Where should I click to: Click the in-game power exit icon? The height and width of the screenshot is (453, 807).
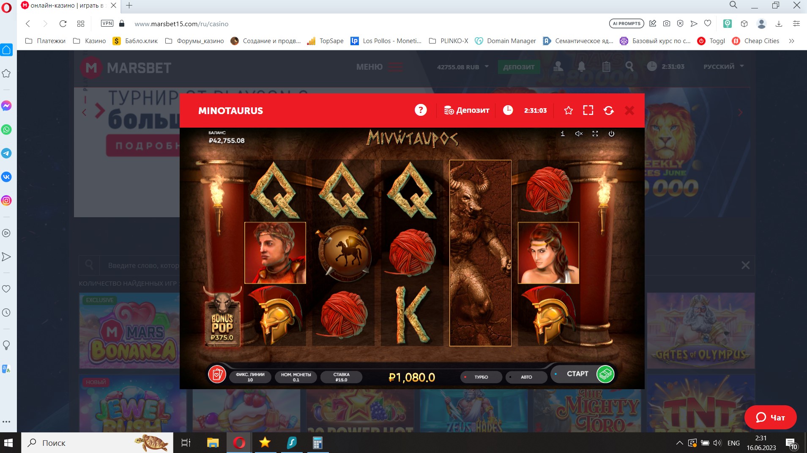click(611, 134)
